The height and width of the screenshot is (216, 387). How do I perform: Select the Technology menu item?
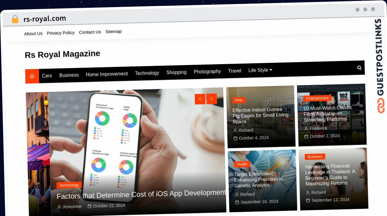tap(147, 73)
